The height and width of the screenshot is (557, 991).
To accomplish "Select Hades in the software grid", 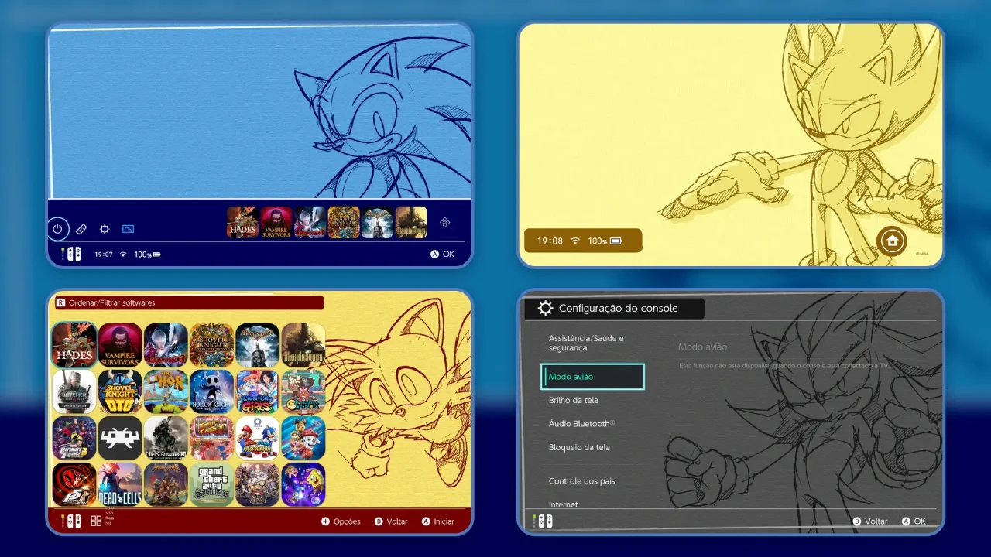I will (74, 345).
